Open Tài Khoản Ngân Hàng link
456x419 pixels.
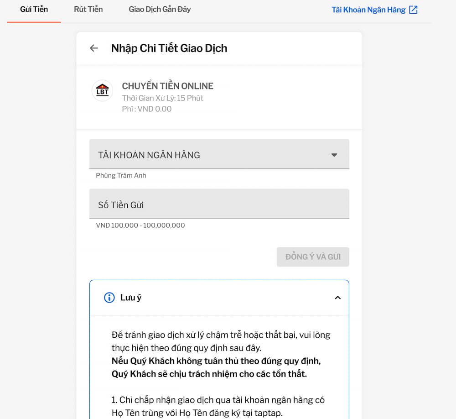coord(369,10)
